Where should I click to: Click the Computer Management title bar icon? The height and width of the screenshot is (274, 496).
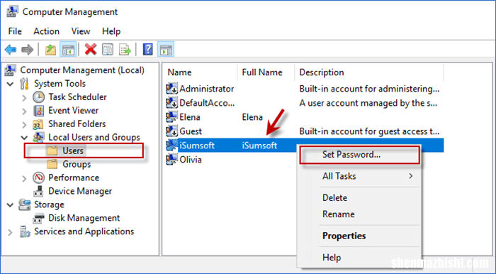(12, 12)
